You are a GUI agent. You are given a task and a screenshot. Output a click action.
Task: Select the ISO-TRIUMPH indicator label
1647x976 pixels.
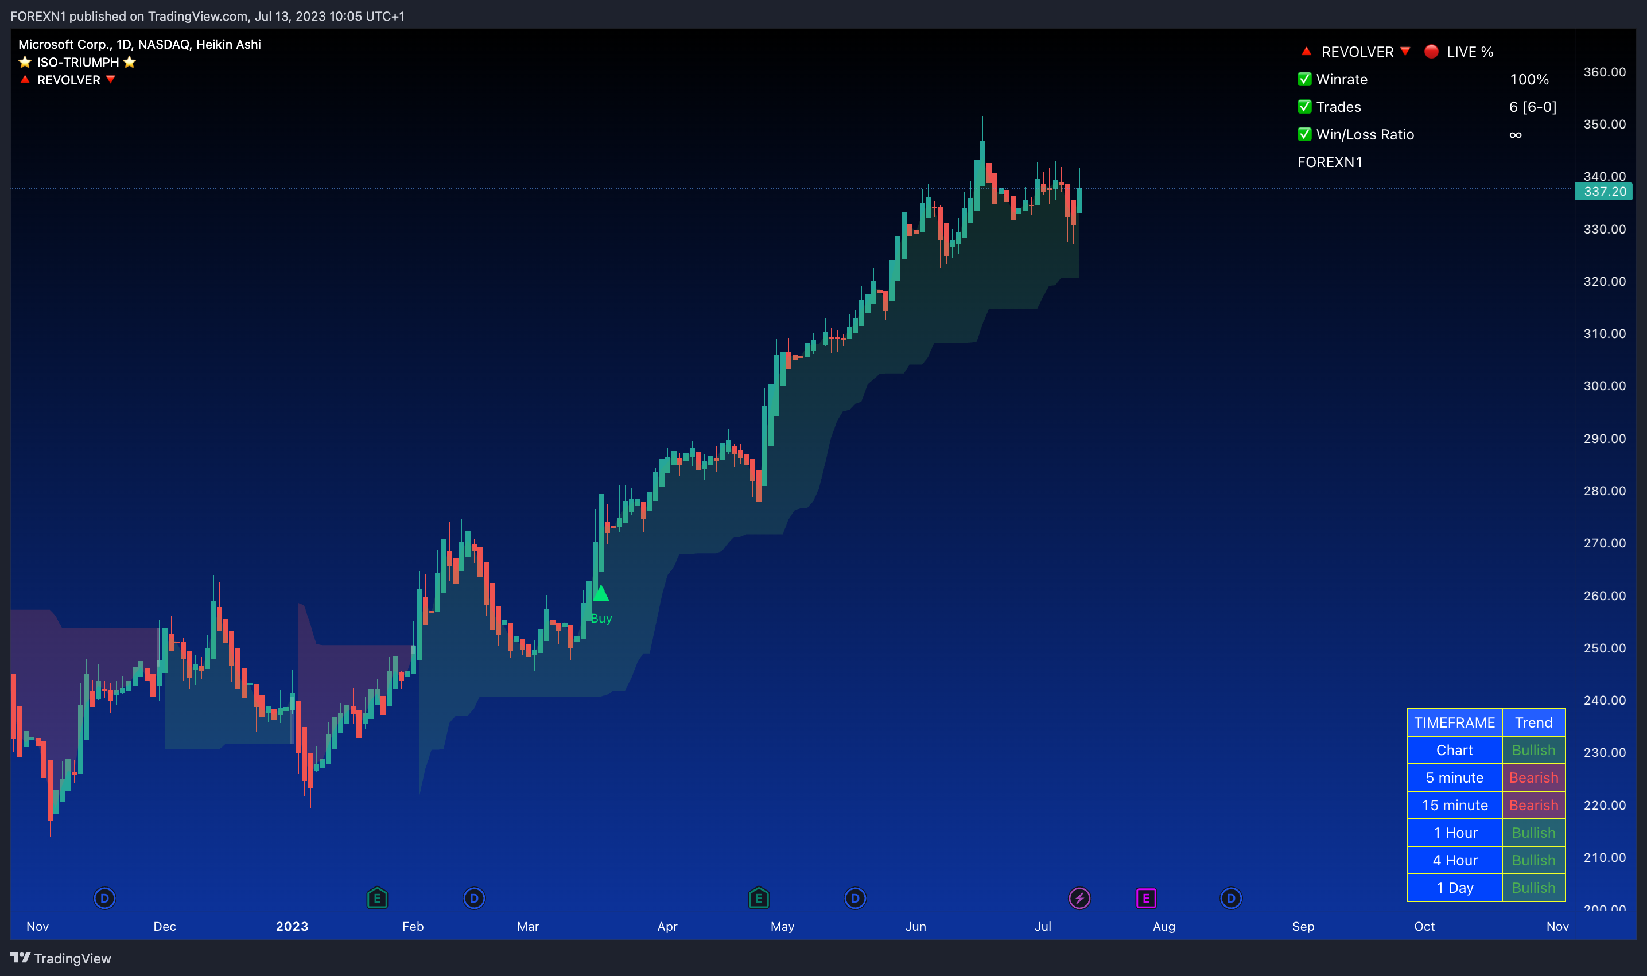(77, 62)
